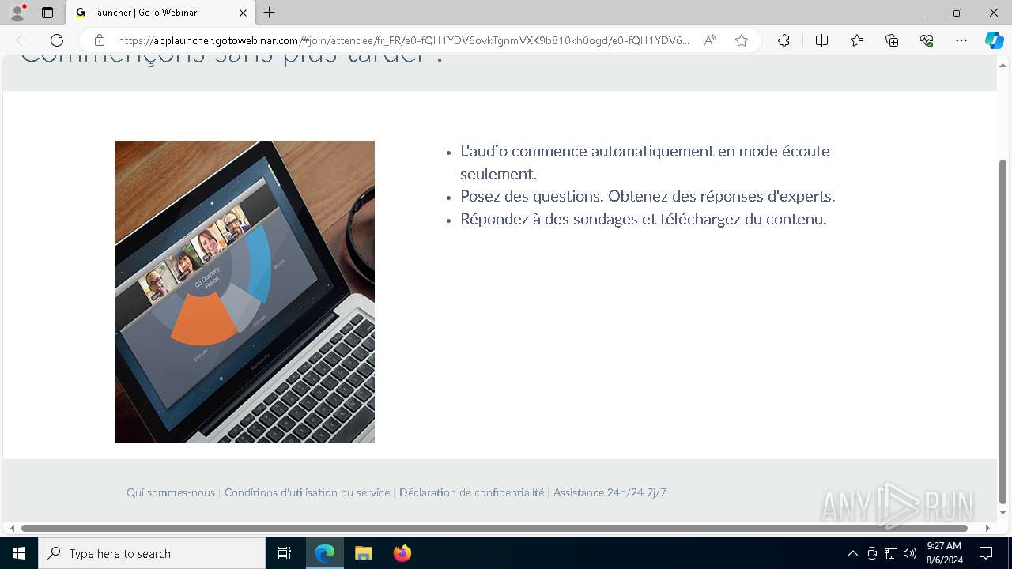Show hidden tray icons chevron
The height and width of the screenshot is (569, 1012).
(852, 553)
